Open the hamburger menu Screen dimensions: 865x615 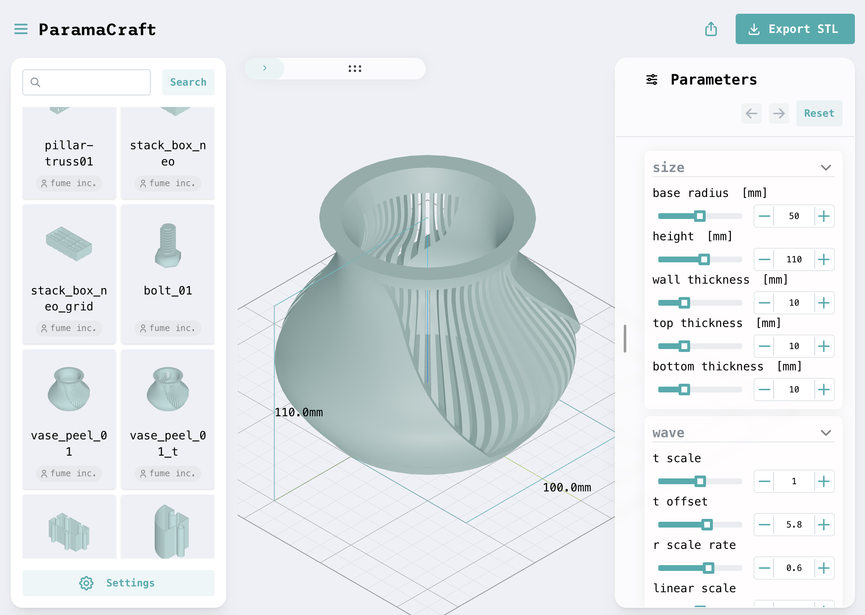pos(21,29)
